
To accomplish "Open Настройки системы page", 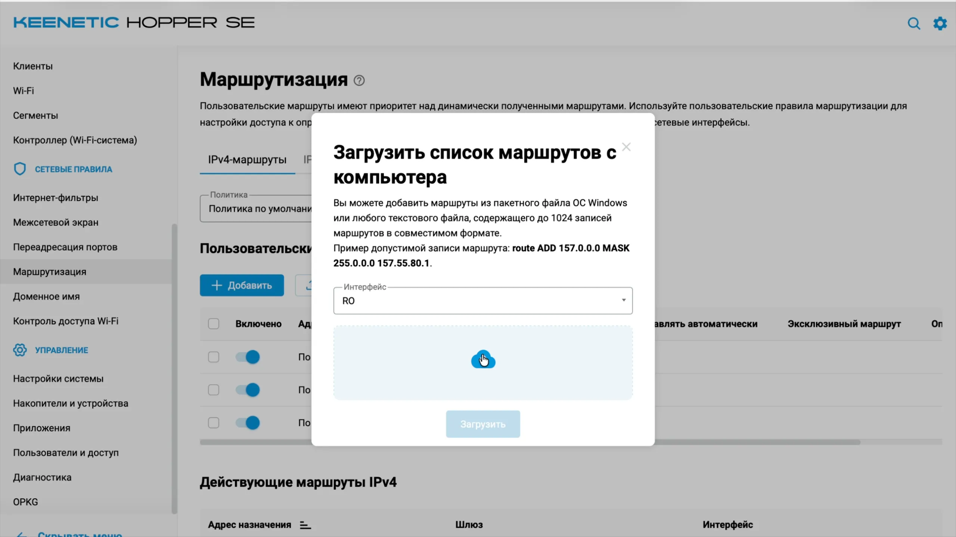I will 58,379.
